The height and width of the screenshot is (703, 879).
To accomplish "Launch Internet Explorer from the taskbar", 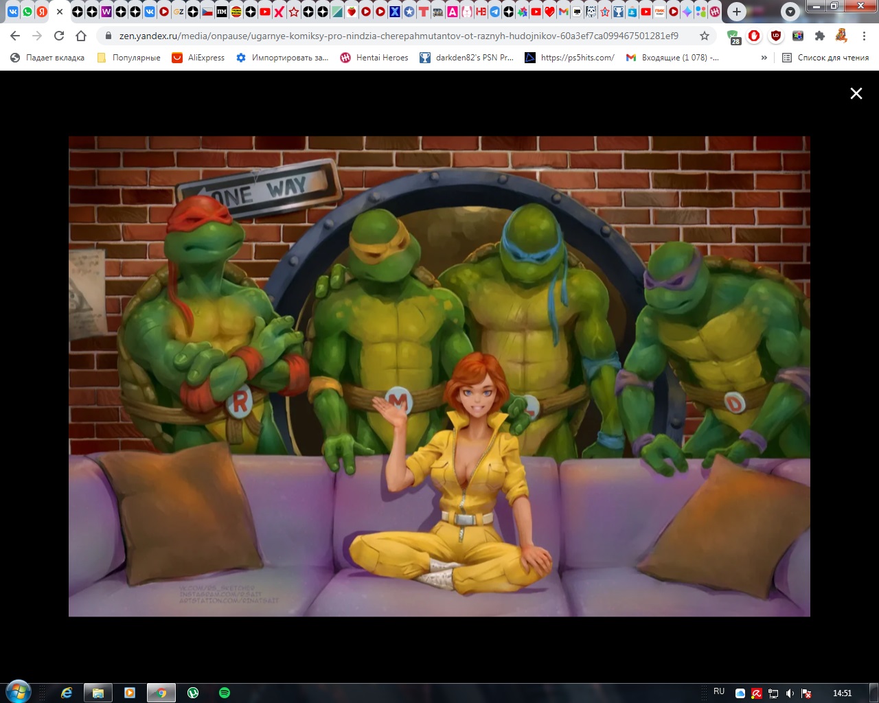I will coord(67,693).
